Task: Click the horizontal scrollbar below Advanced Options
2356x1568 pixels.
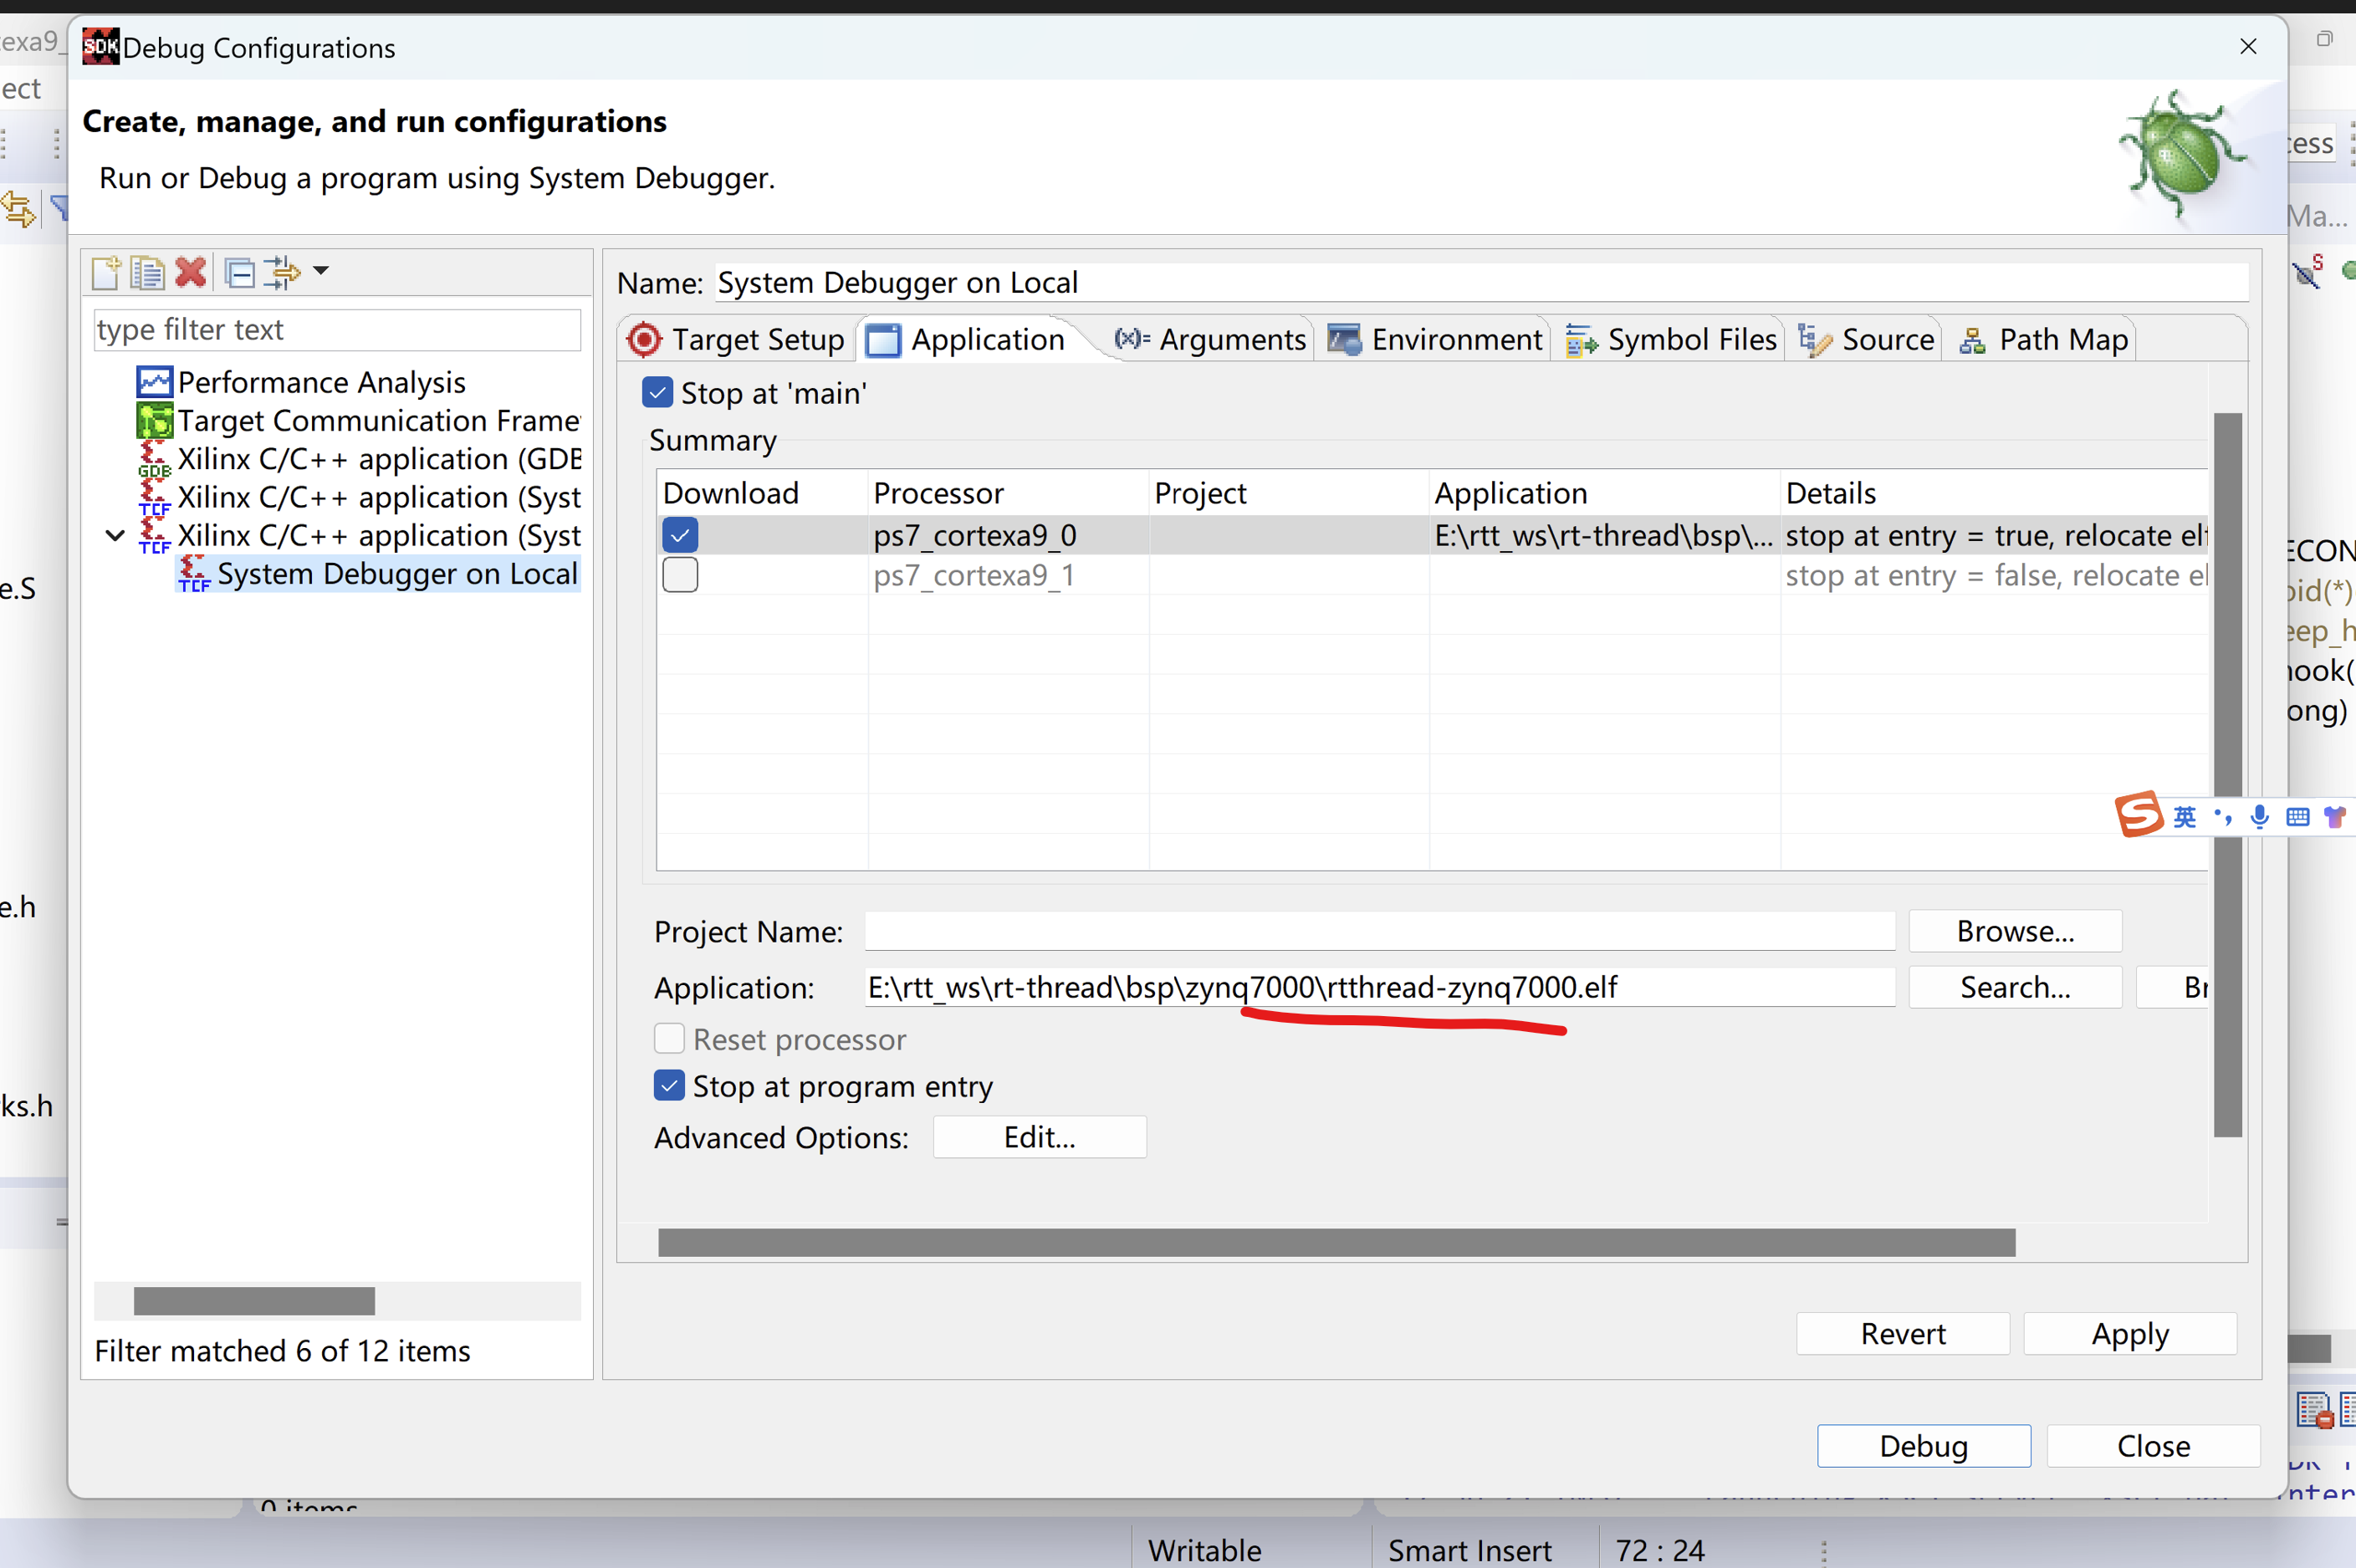Action: click(x=1337, y=1243)
